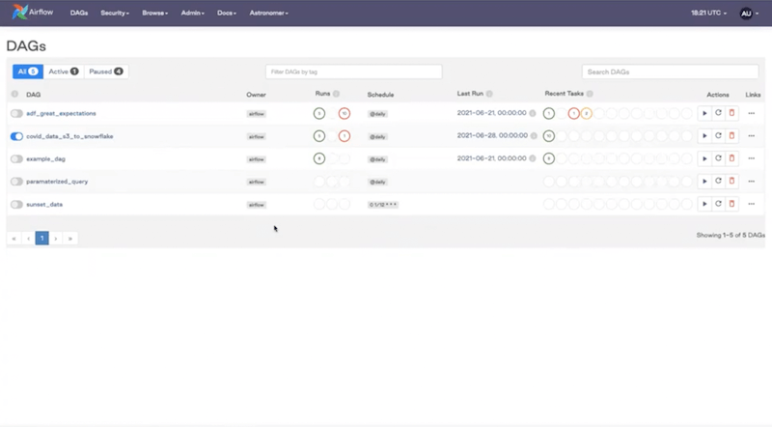Click 2021-06-28, 00:00:00 last run date
Viewport: 772px width, 427px height.
tap(492, 135)
